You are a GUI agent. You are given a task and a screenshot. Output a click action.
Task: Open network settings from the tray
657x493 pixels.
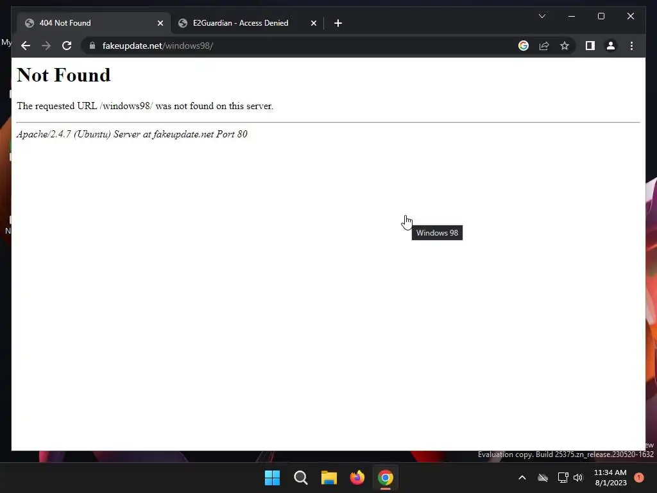click(x=563, y=478)
